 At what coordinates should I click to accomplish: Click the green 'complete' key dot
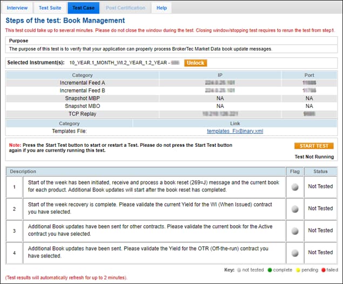point(269,268)
